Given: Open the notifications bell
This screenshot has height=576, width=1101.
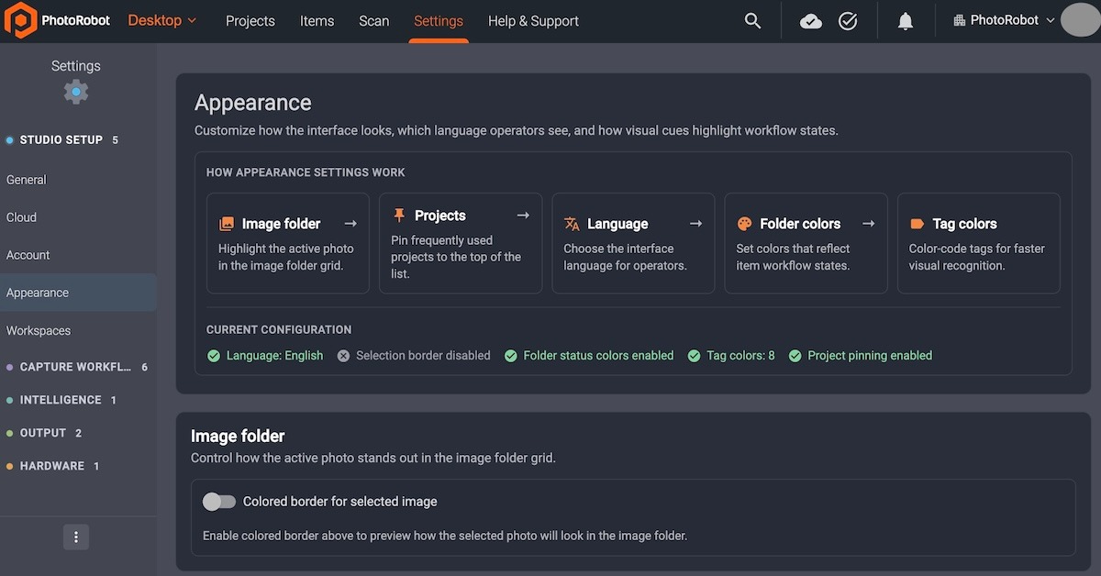Looking at the screenshot, I should 906,20.
